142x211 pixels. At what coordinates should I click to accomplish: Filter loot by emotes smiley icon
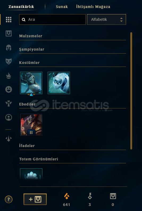coord(9,89)
